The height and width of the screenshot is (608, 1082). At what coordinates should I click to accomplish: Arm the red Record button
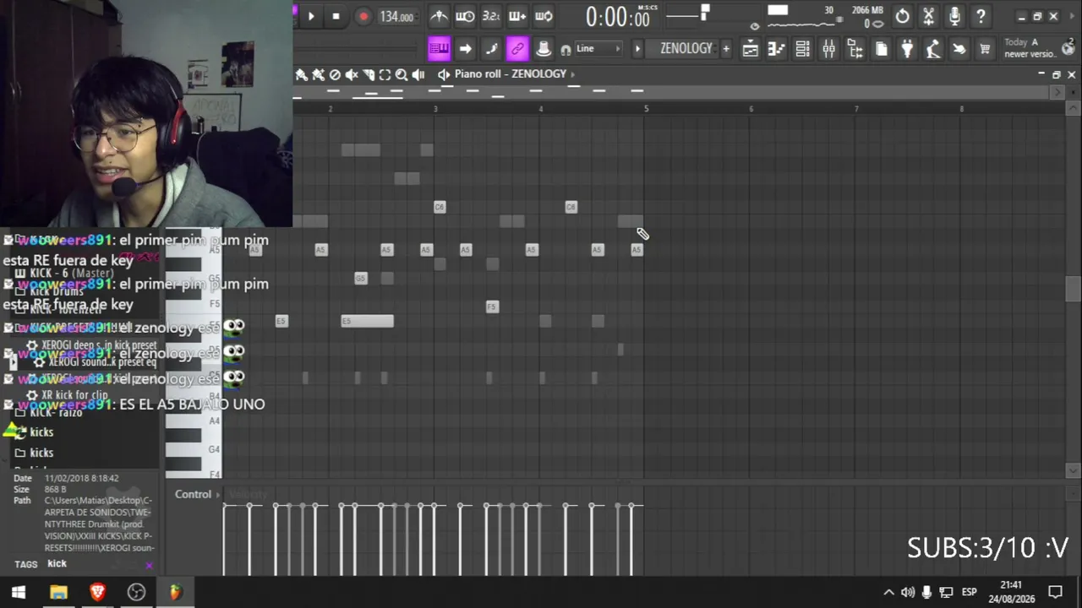[363, 16]
